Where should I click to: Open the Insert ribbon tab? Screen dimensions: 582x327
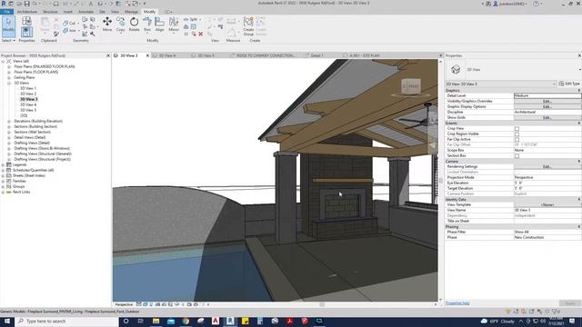click(x=68, y=12)
